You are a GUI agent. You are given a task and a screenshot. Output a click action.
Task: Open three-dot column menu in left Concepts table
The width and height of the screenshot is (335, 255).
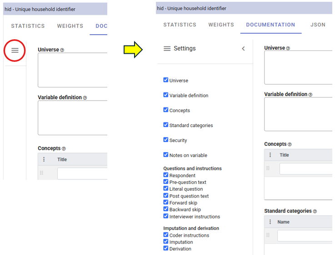pyautogui.click(x=44, y=159)
